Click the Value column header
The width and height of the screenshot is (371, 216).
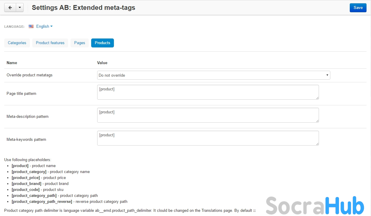(102, 63)
